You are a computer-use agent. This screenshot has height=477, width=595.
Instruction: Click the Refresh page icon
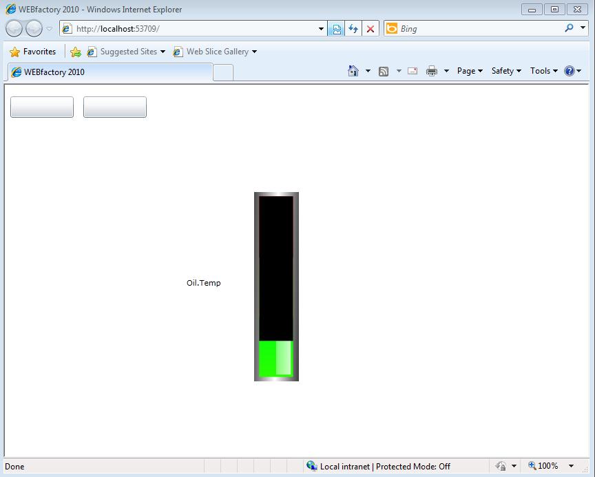tap(353, 29)
